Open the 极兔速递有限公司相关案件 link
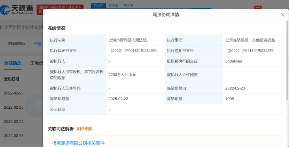Viewport: 289px width, 147px height. pyautogui.click(x=78, y=143)
